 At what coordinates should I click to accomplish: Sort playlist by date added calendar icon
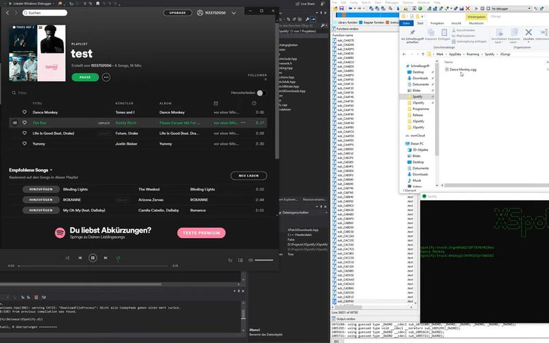point(215,104)
